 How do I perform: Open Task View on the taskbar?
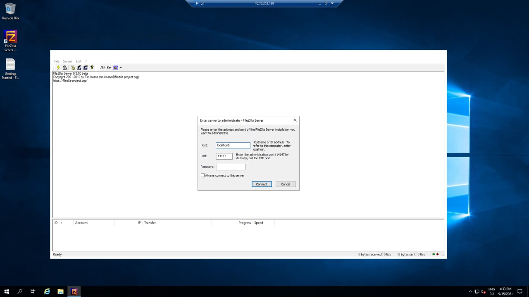[x=33, y=291]
